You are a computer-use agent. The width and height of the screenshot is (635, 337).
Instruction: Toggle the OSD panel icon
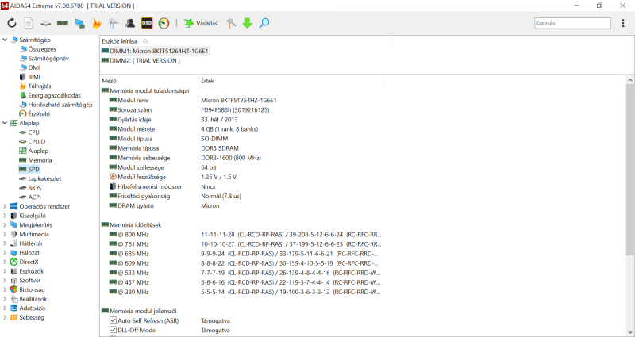[147, 23]
